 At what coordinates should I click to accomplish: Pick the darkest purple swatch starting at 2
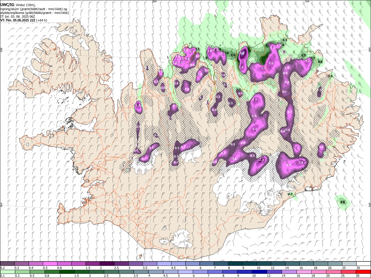tap(107, 264)
